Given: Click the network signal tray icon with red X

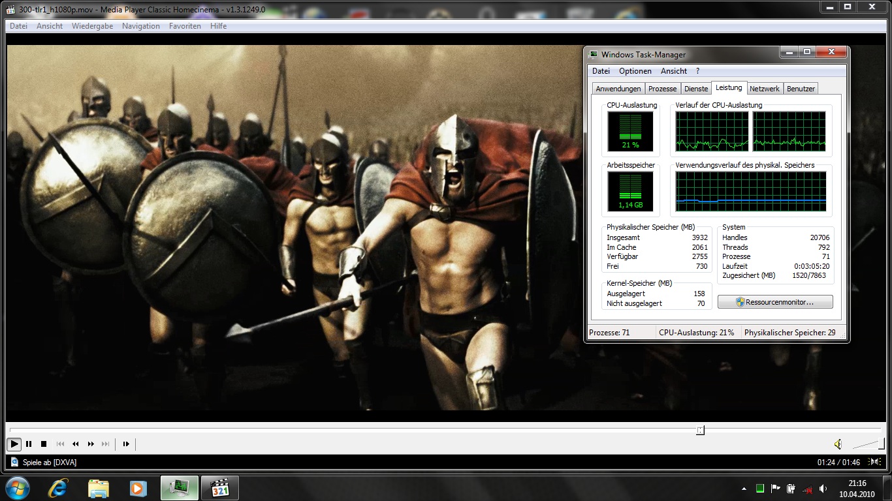Looking at the screenshot, I should pyautogui.click(x=808, y=489).
